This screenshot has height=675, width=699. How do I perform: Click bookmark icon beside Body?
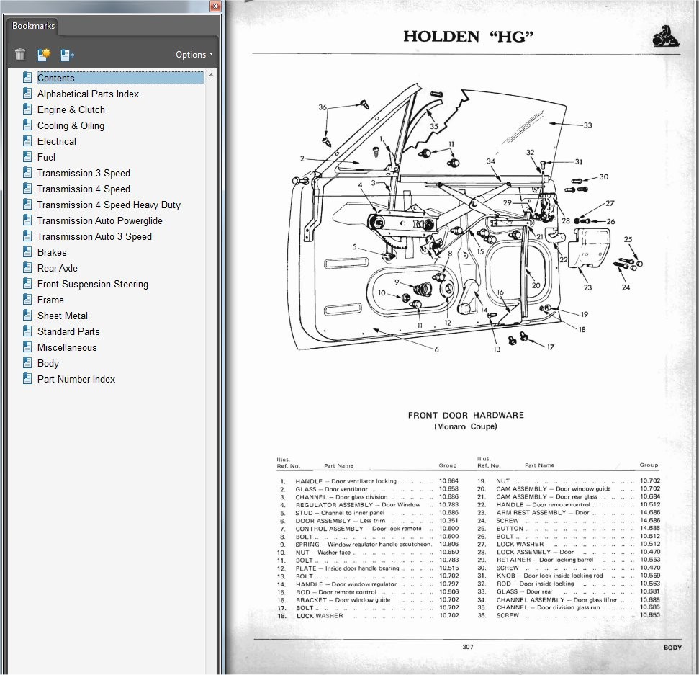pos(27,362)
